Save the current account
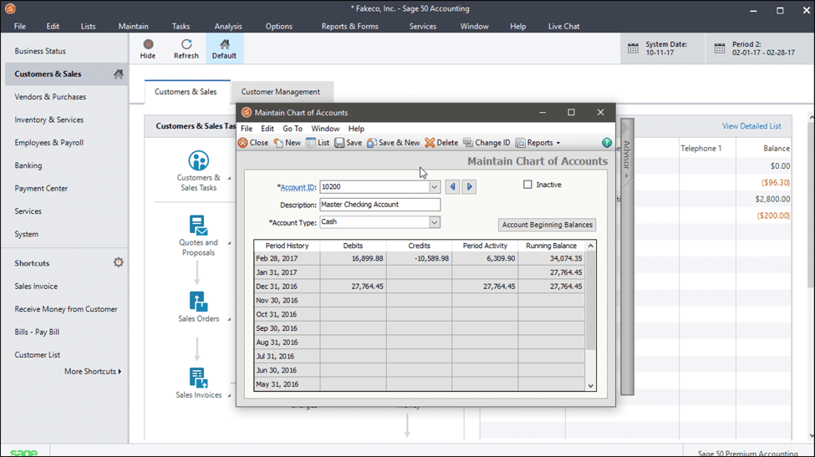815x457 pixels. coord(349,143)
